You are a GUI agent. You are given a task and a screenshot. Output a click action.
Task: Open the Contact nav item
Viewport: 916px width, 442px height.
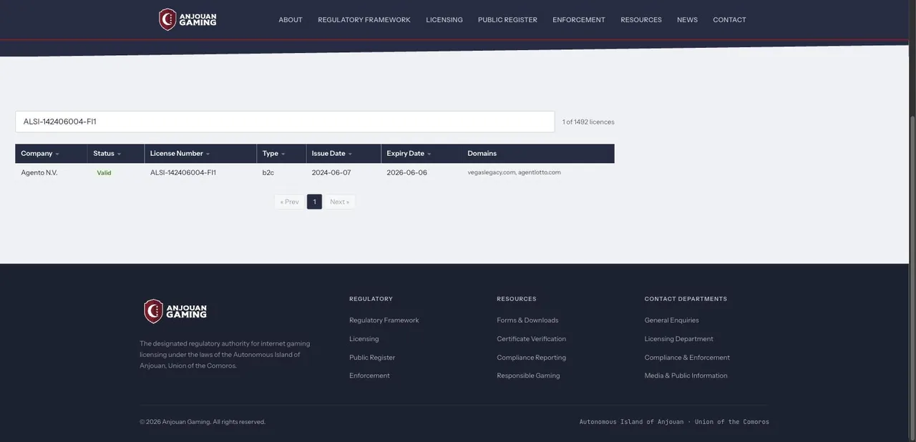pos(729,20)
